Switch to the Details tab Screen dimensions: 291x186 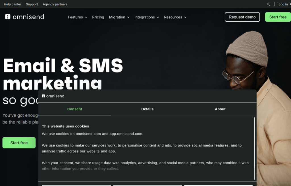coord(147,109)
